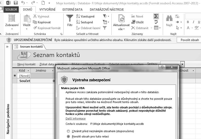The height and width of the screenshot is (139, 201).
Task: Click Odebrat řazení to remove sort
Action: click(x=88, y=28)
